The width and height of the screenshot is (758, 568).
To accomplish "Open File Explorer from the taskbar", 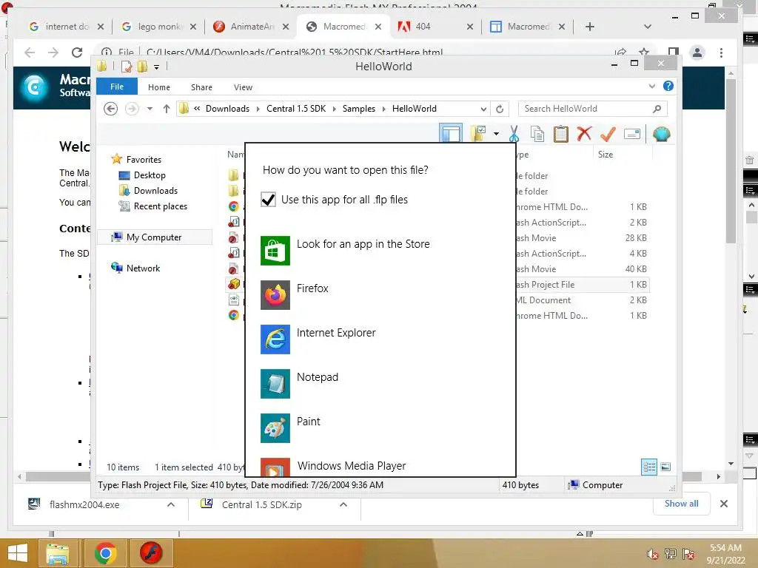I will click(58, 553).
